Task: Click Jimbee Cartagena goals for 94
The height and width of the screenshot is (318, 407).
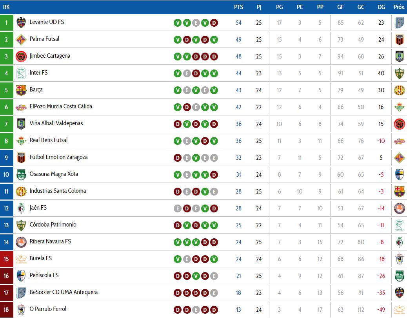Action: tap(340, 57)
